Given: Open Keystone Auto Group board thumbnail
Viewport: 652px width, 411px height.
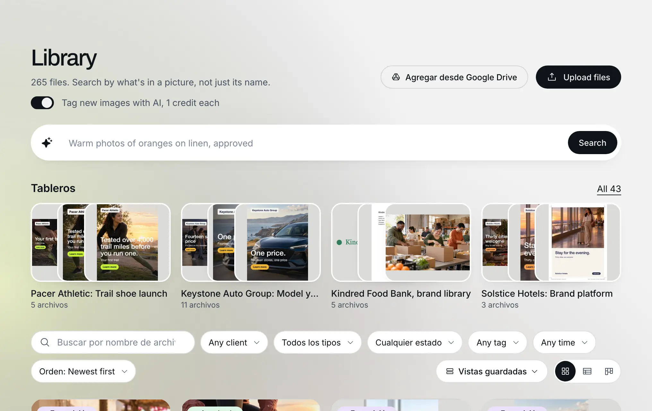Looking at the screenshot, I should tap(251, 242).
